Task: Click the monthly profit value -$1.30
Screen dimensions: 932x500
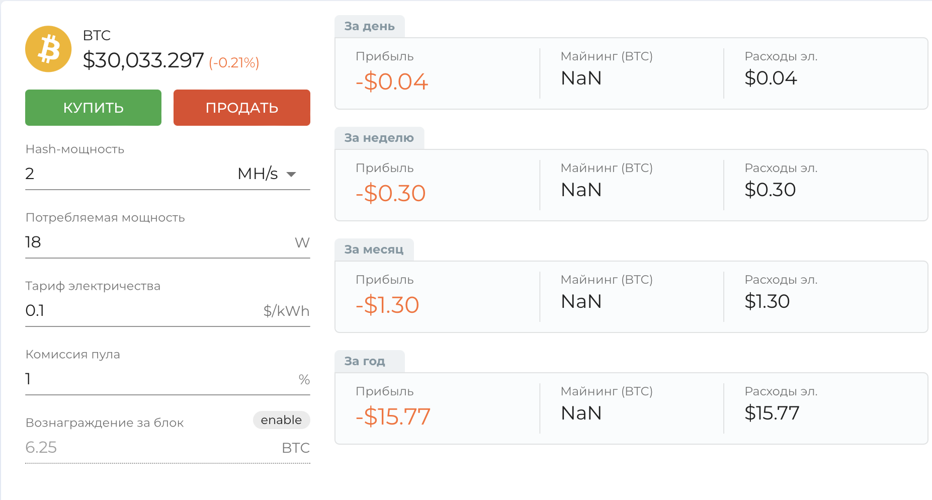Action: (x=387, y=305)
